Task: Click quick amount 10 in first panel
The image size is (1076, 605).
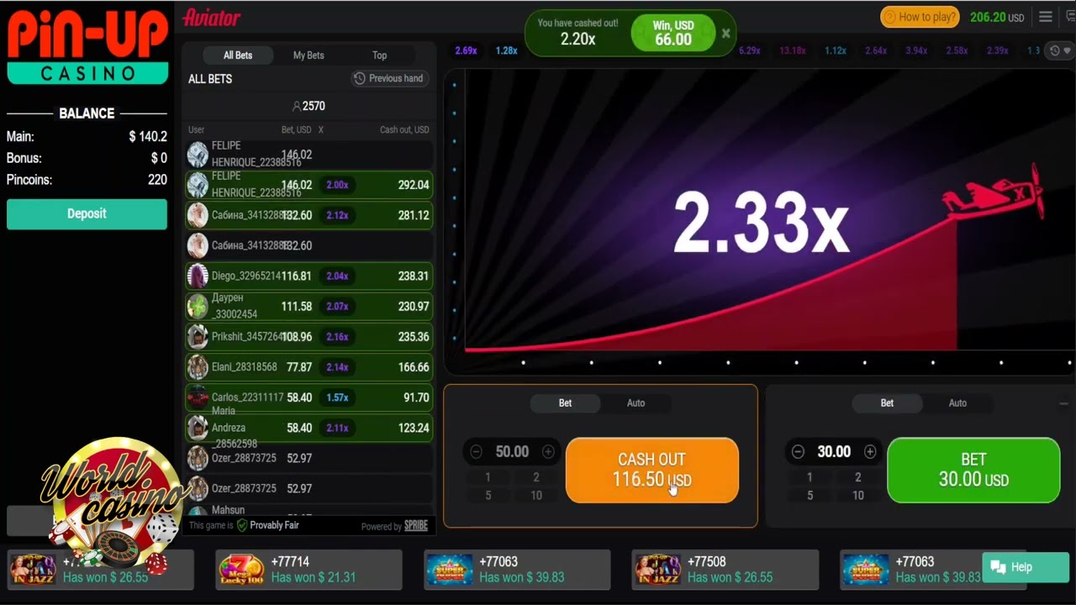Action: 536,496
